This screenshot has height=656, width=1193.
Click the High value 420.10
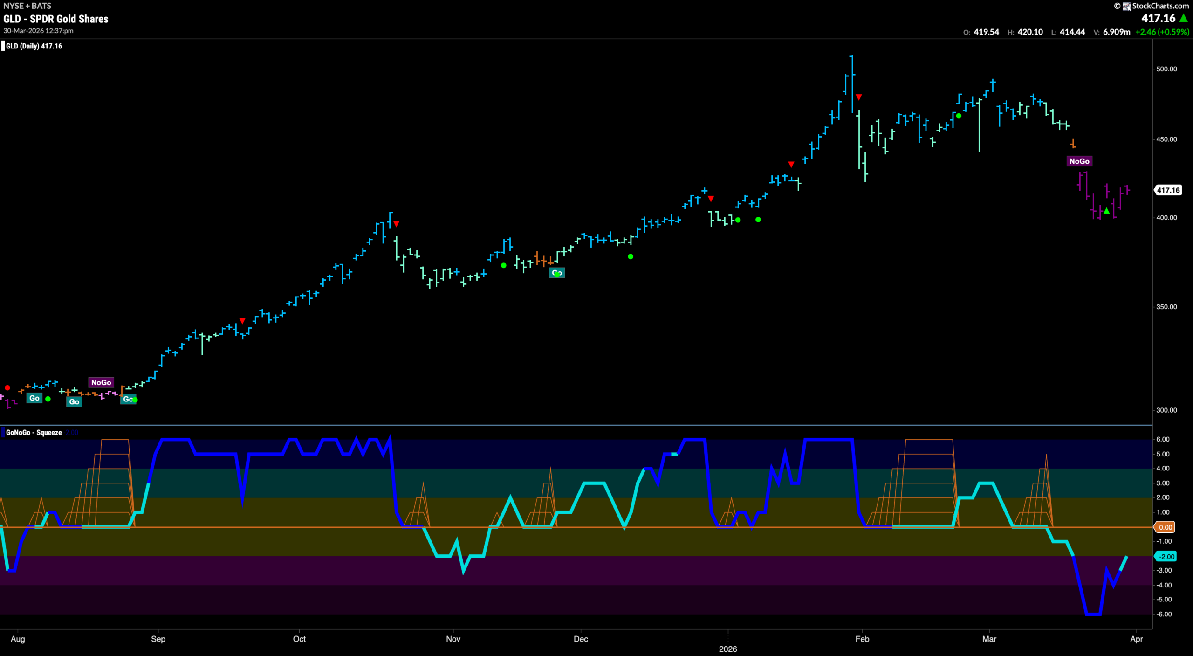[1030, 32]
